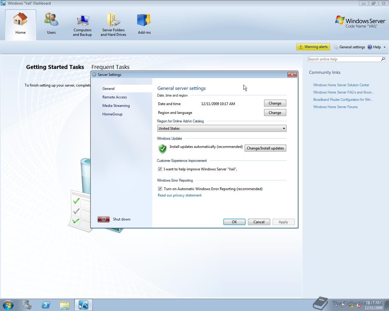Viewport: 389px width, 311px height.
Task: Click the muted volume tray icon
Action: (x=358, y=305)
